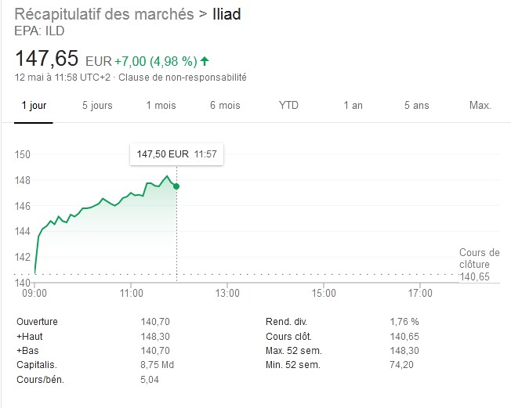Screen dimensions: 511x408
Task: Click the 'Capitalis.' value 8,75 Md
Action: tap(155, 364)
